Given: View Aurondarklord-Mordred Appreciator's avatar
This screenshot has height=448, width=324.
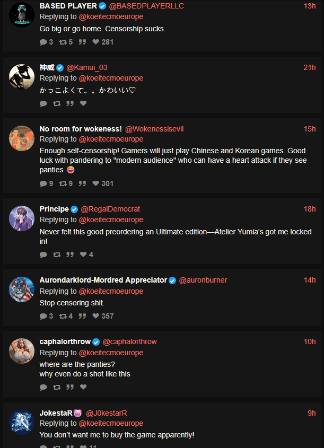Looking at the screenshot, I should [22, 289].
